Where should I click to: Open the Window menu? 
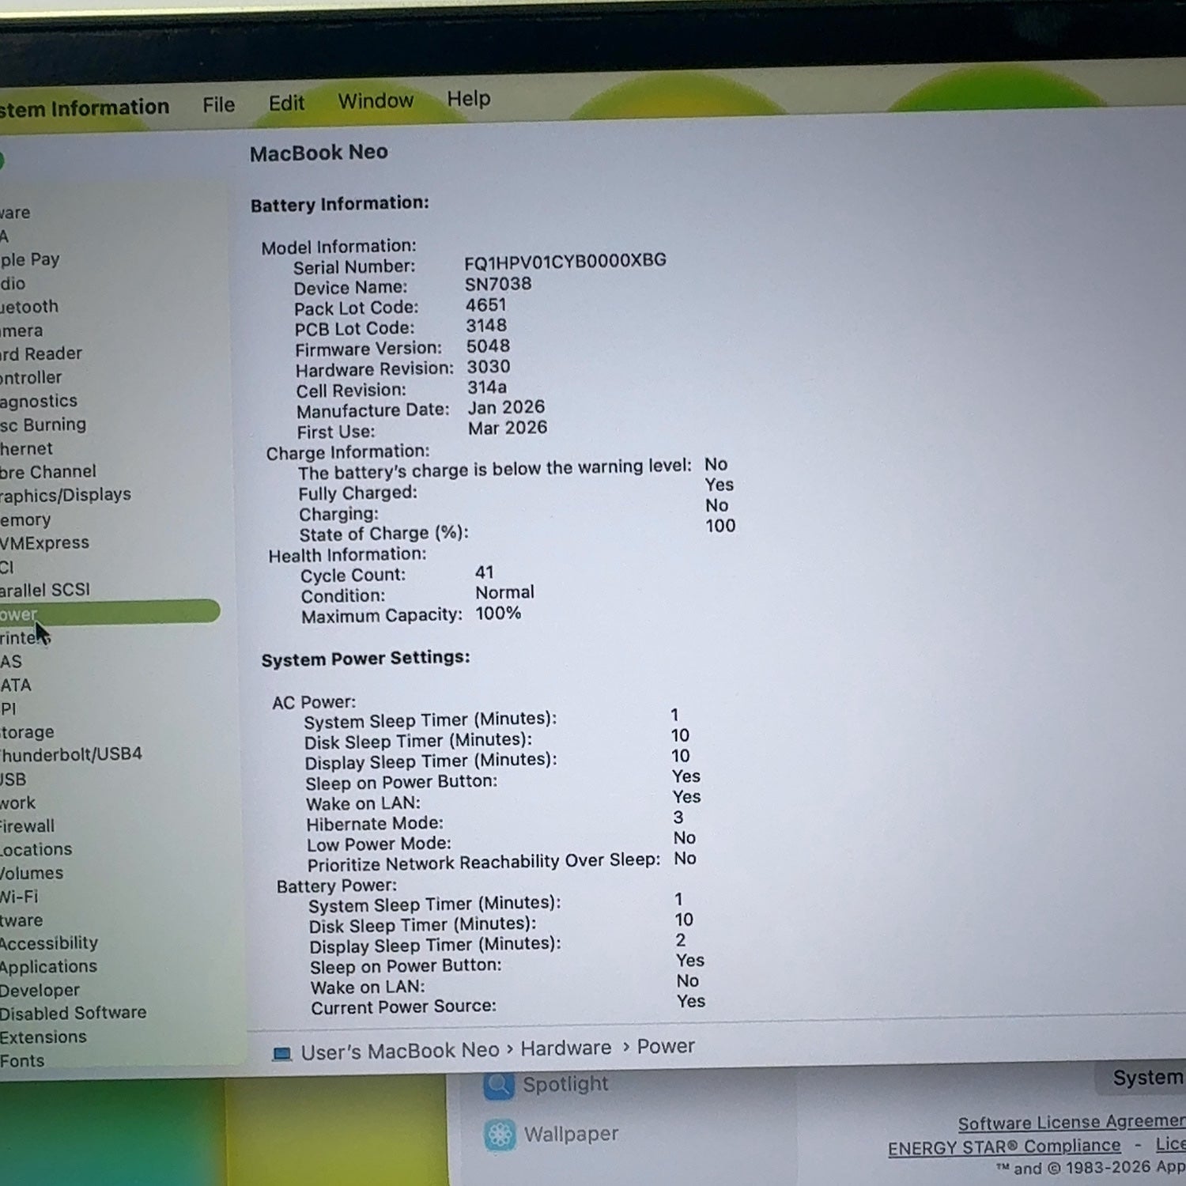pyautogui.click(x=376, y=101)
